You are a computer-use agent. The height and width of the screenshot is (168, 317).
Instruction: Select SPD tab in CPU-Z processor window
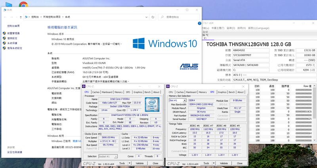(128, 92)
